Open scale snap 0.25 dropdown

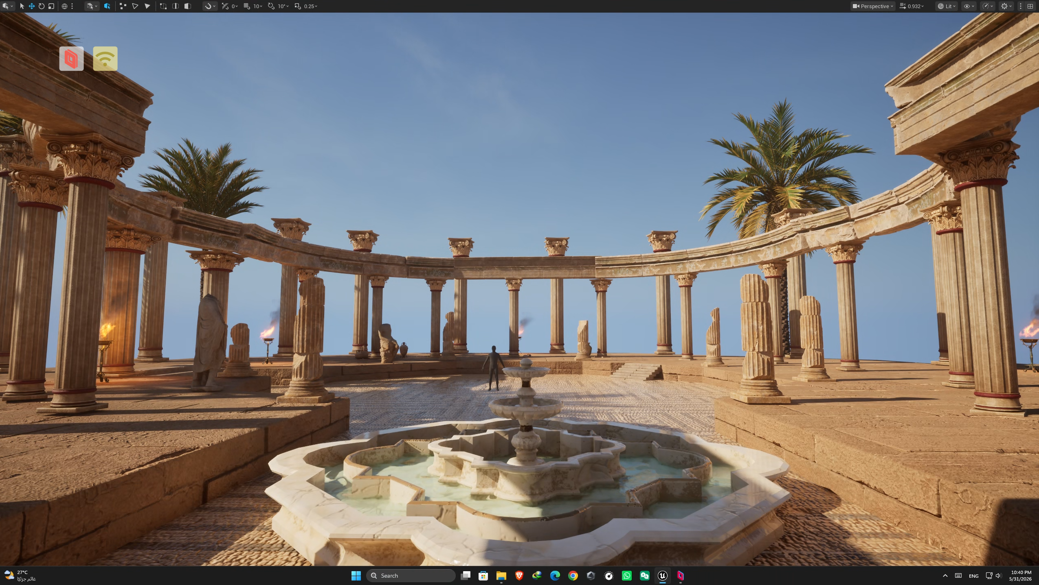click(x=311, y=6)
